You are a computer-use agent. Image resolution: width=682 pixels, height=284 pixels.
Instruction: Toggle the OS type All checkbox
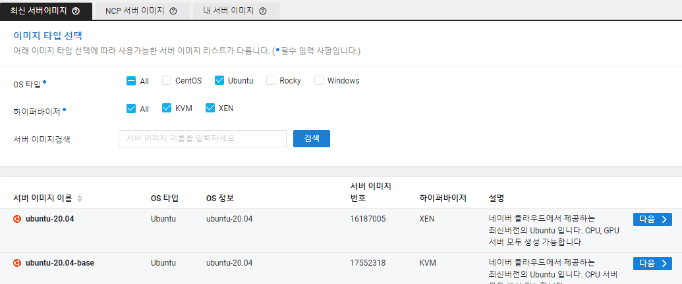pyautogui.click(x=131, y=81)
